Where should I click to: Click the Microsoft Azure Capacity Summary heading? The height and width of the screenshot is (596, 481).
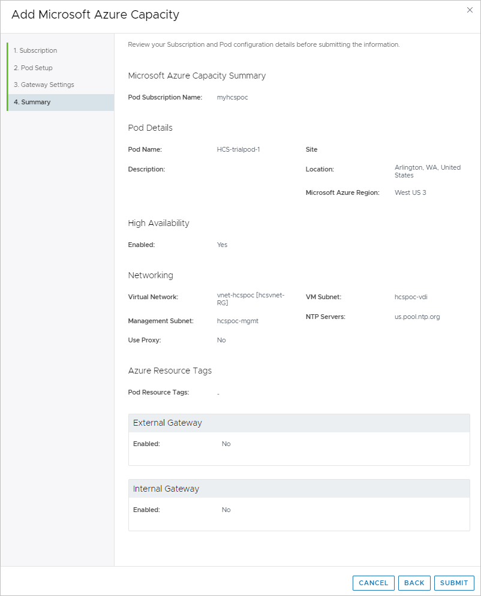point(197,76)
